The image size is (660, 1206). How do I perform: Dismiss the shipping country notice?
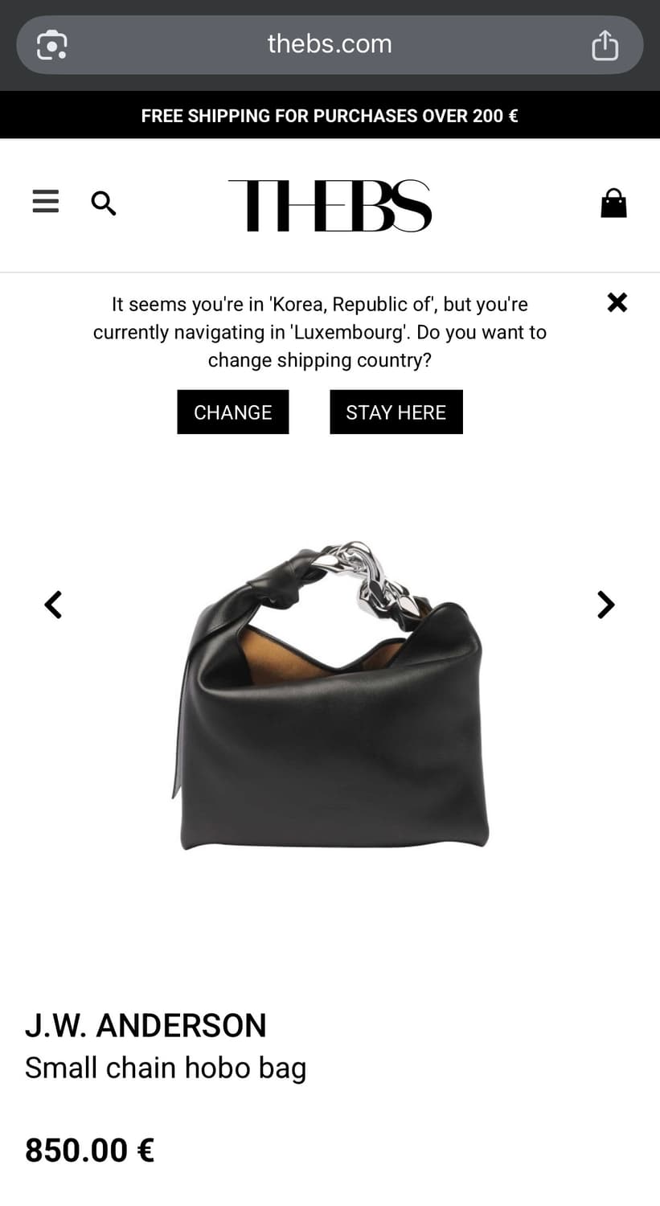coord(617,302)
